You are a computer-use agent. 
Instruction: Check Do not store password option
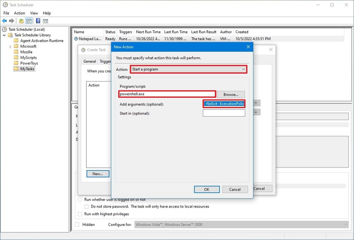pyautogui.click(x=86, y=207)
